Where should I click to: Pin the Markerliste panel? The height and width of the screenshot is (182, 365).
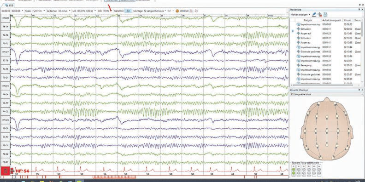click(359, 10)
